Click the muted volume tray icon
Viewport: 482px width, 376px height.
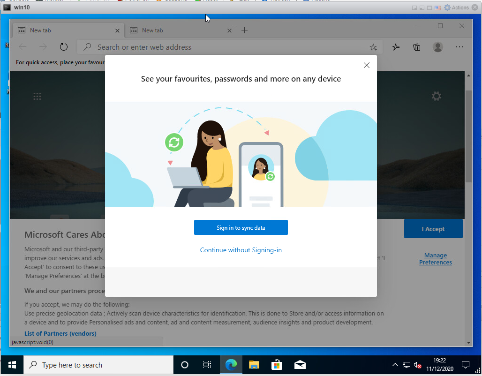coord(417,365)
